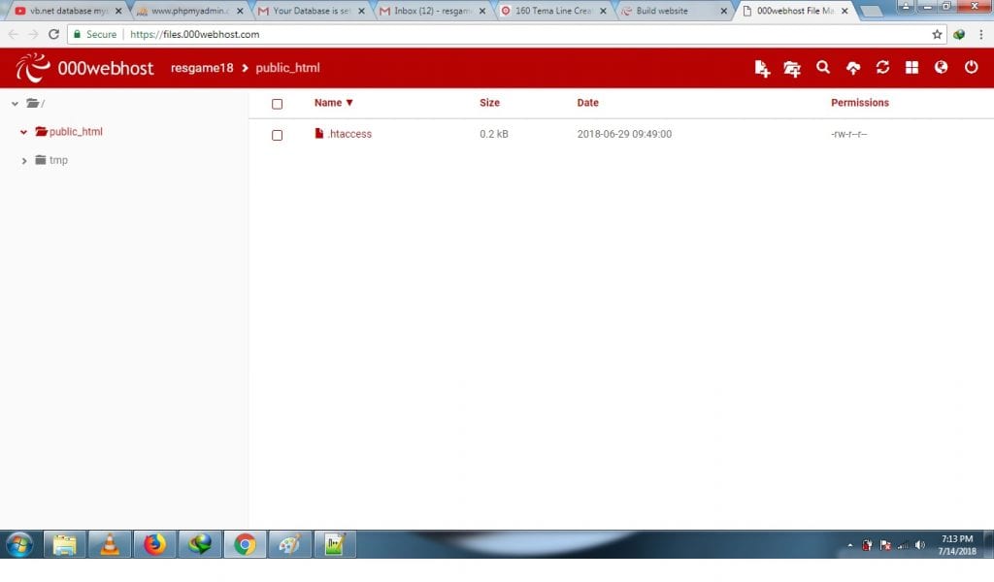Collapse the root folder chevron
Image resolution: width=994 pixels, height=582 pixels.
[15, 103]
